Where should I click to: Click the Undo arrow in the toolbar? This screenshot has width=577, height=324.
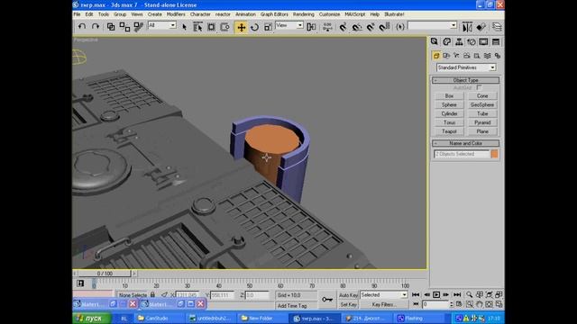click(82, 27)
